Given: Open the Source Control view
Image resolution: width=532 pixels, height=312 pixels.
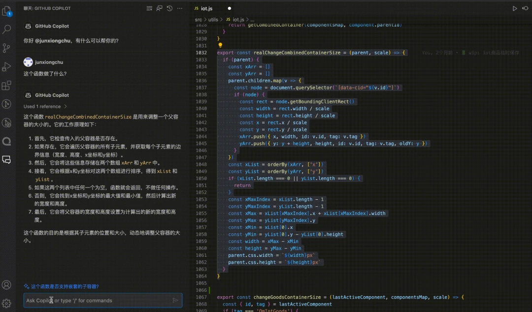Looking at the screenshot, I should pyautogui.click(x=7, y=48).
